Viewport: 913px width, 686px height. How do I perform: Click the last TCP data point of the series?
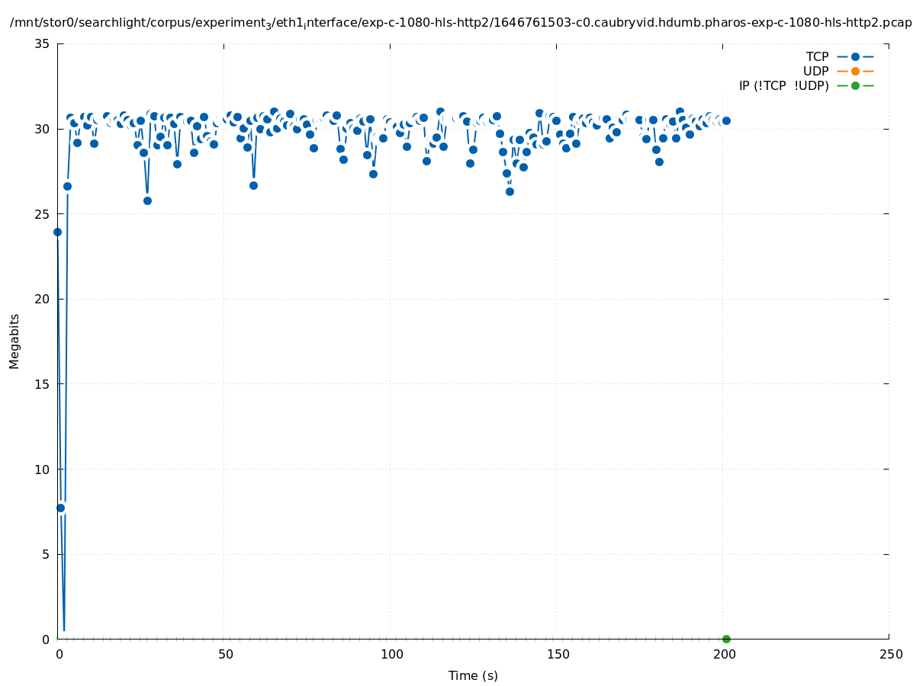click(726, 120)
